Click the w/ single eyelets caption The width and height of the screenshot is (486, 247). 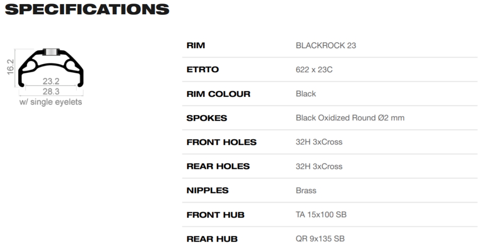[50, 102]
